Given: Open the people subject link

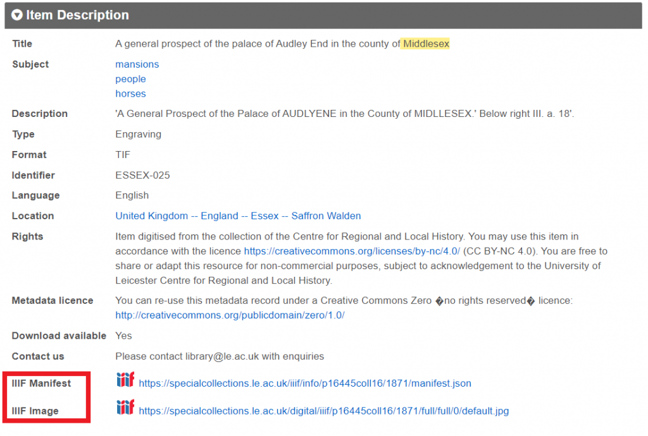Looking at the screenshot, I should (x=130, y=79).
